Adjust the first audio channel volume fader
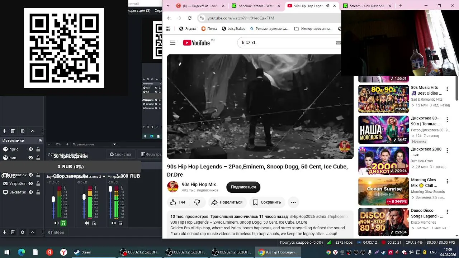Viewport: 459px width, 258px height. pyautogui.click(x=53, y=199)
